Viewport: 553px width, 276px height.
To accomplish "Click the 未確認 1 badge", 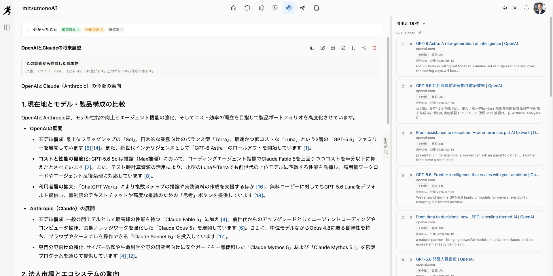I will click(116, 30).
